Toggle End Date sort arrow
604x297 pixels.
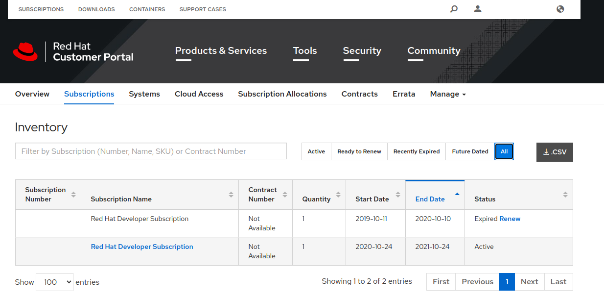[x=457, y=195]
